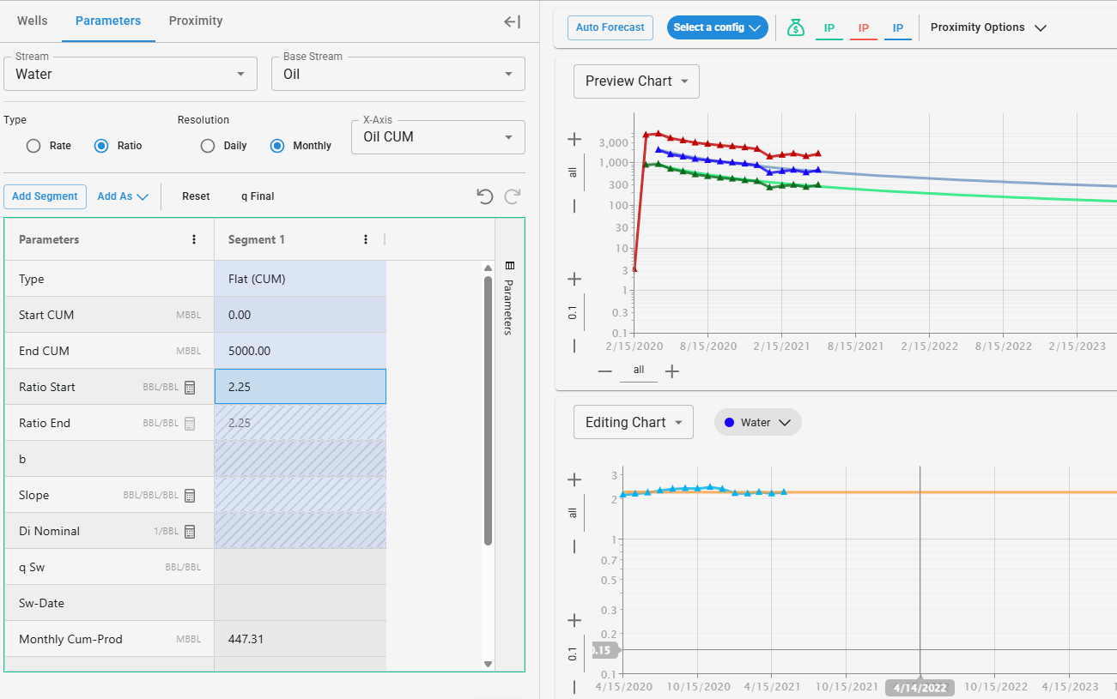Open calculator for Slope row
The image size is (1117, 699).
190,496
